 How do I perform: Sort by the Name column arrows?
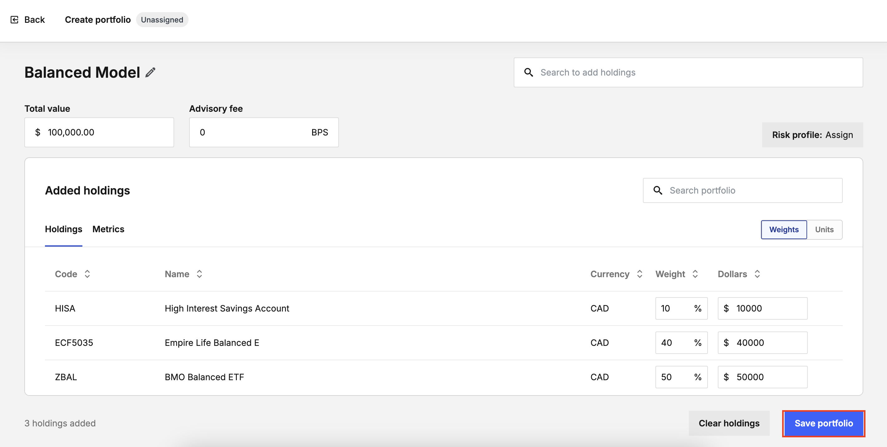pyautogui.click(x=199, y=274)
